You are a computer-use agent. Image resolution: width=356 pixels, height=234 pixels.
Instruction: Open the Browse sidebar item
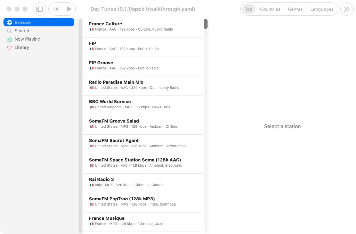pos(39,22)
